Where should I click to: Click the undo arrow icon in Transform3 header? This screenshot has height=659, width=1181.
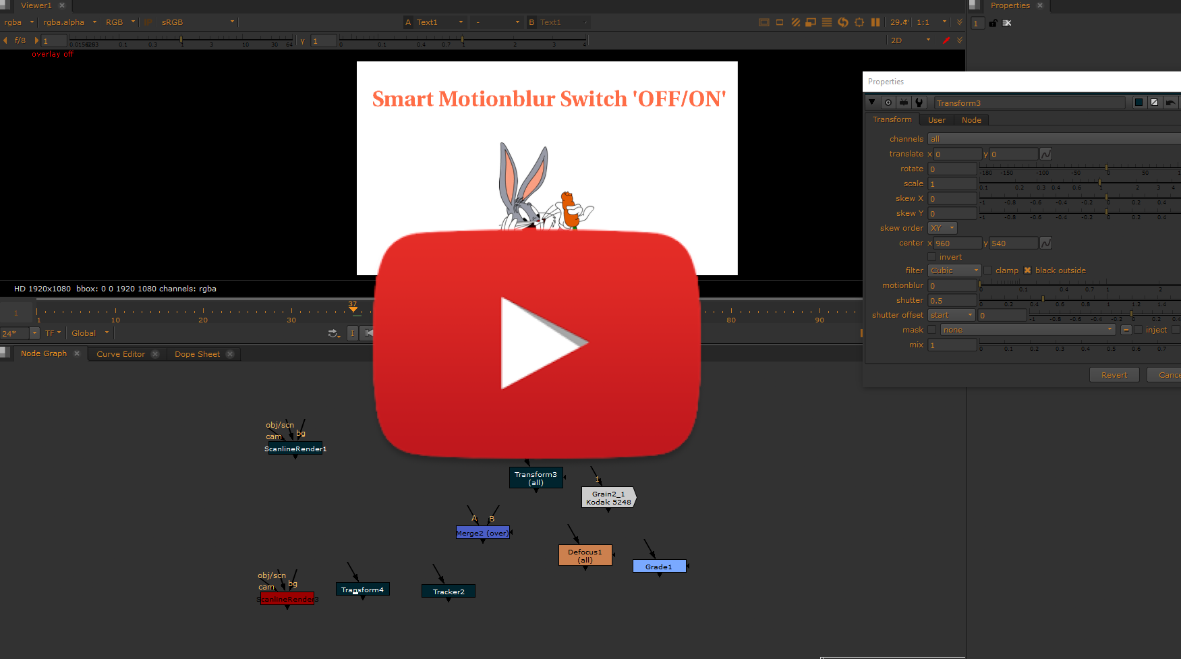coord(1170,103)
